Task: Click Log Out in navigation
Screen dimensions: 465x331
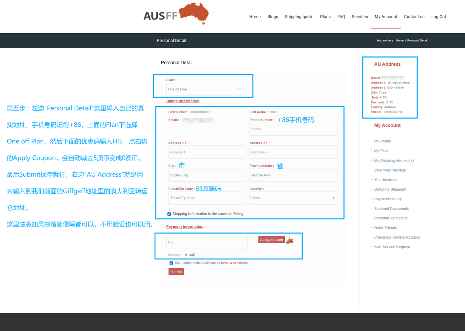Action: coord(439,17)
